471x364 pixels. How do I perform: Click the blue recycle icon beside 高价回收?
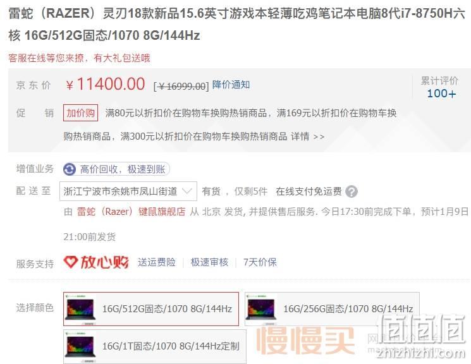click(x=70, y=169)
